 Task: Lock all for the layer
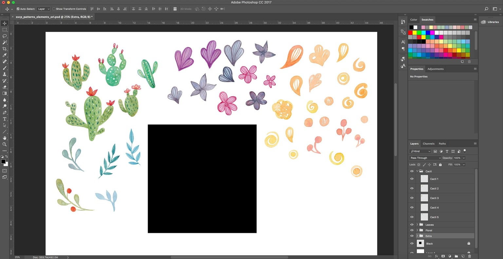tap(440, 165)
